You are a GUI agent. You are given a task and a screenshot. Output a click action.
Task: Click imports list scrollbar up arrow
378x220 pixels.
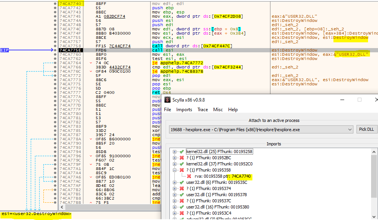tap(374, 152)
